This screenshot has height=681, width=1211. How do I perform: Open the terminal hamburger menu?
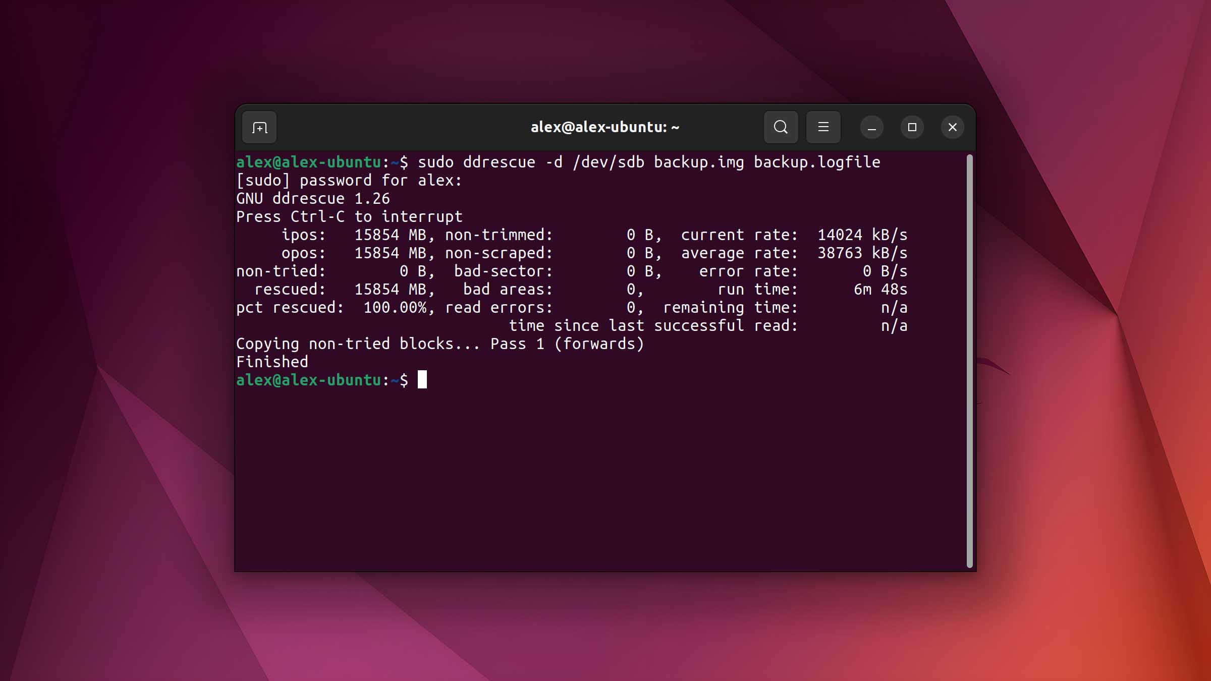(823, 127)
